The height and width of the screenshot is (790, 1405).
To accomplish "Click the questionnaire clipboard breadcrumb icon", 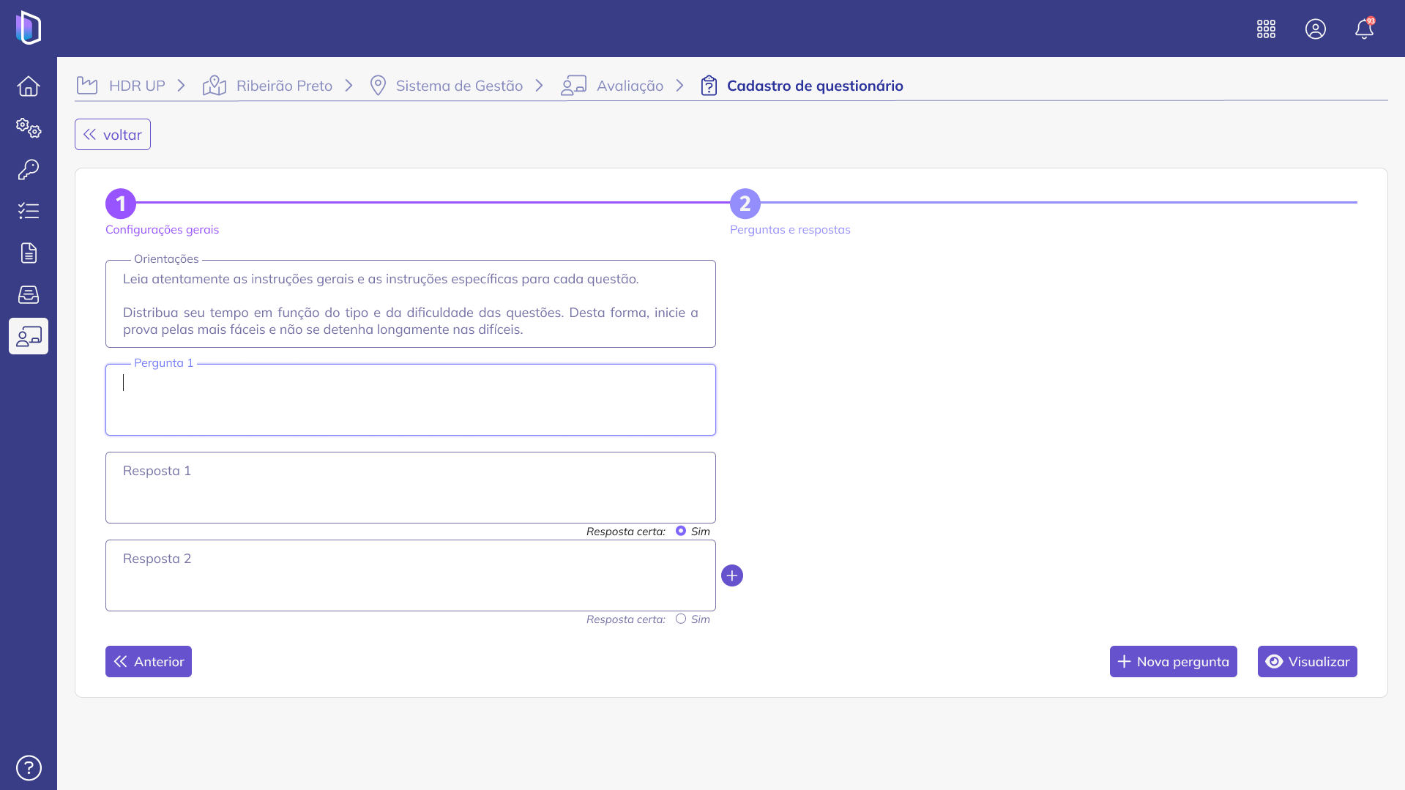I will 709,86.
